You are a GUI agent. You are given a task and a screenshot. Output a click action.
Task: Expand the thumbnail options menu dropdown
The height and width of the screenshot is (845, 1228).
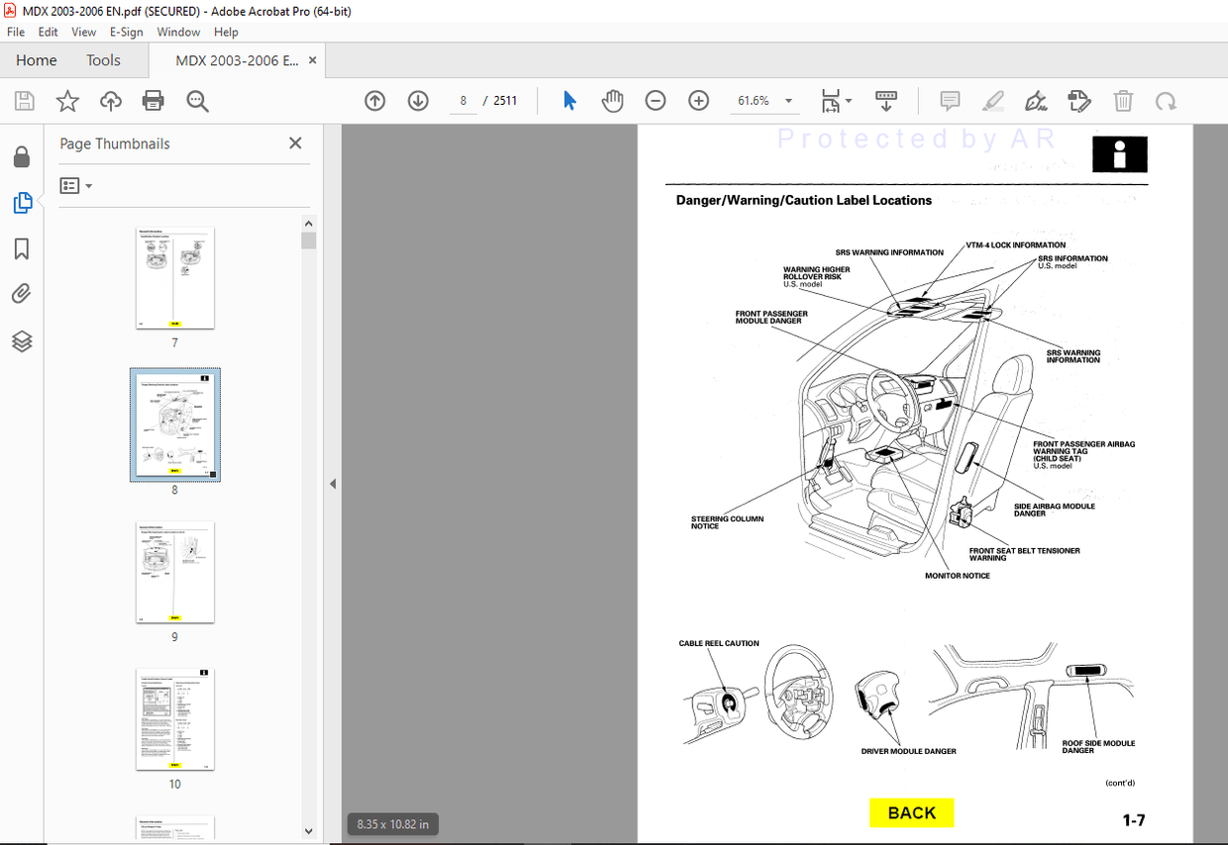click(x=76, y=186)
